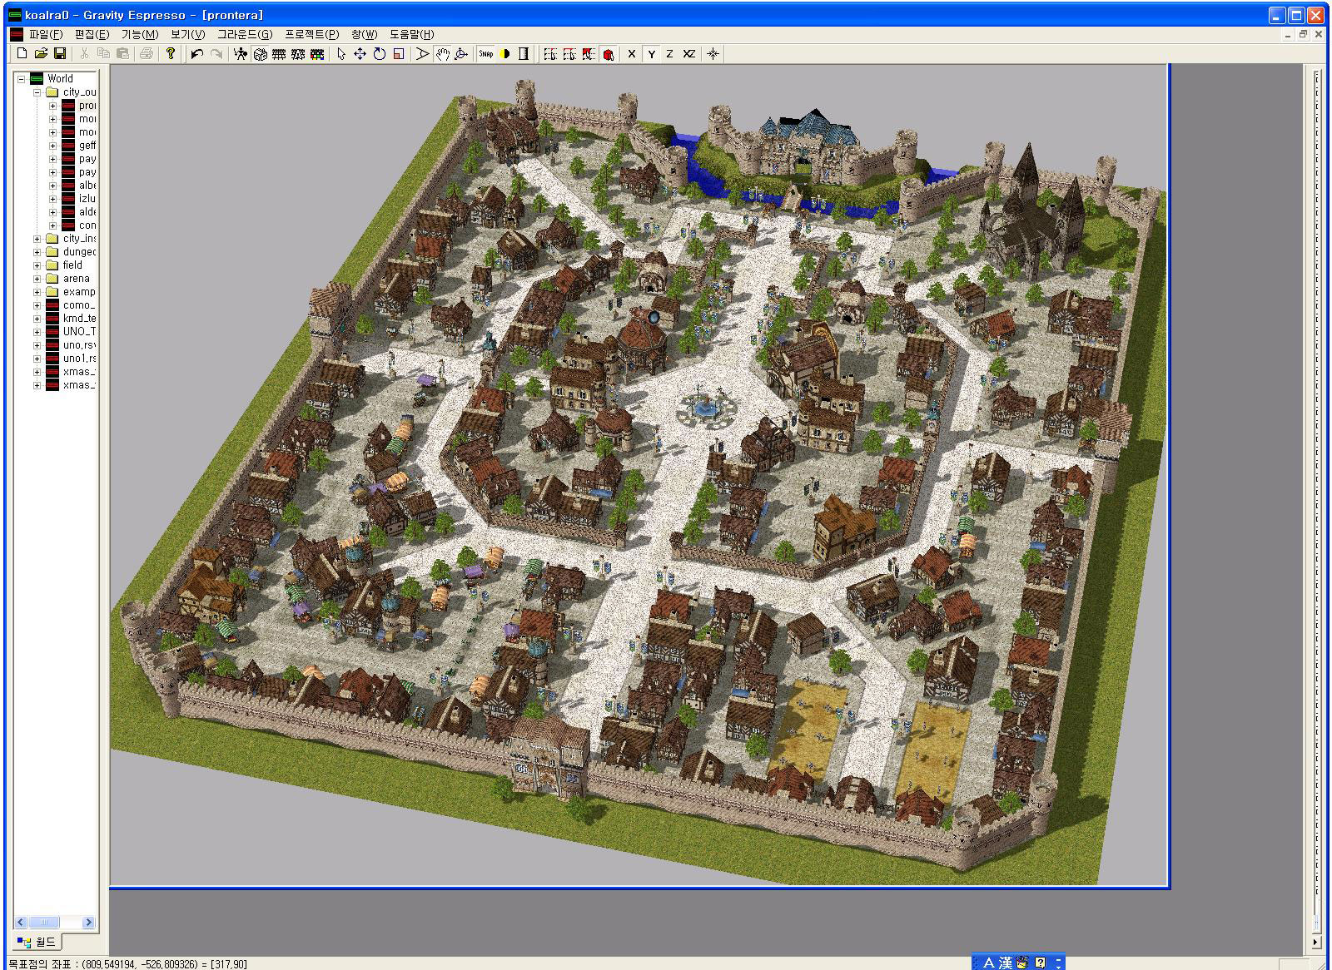Open the 창(W) menu
Image resolution: width=1332 pixels, height=970 pixels.
pyautogui.click(x=364, y=34)
